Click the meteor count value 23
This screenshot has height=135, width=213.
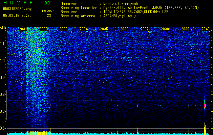[x=49, y=16]
